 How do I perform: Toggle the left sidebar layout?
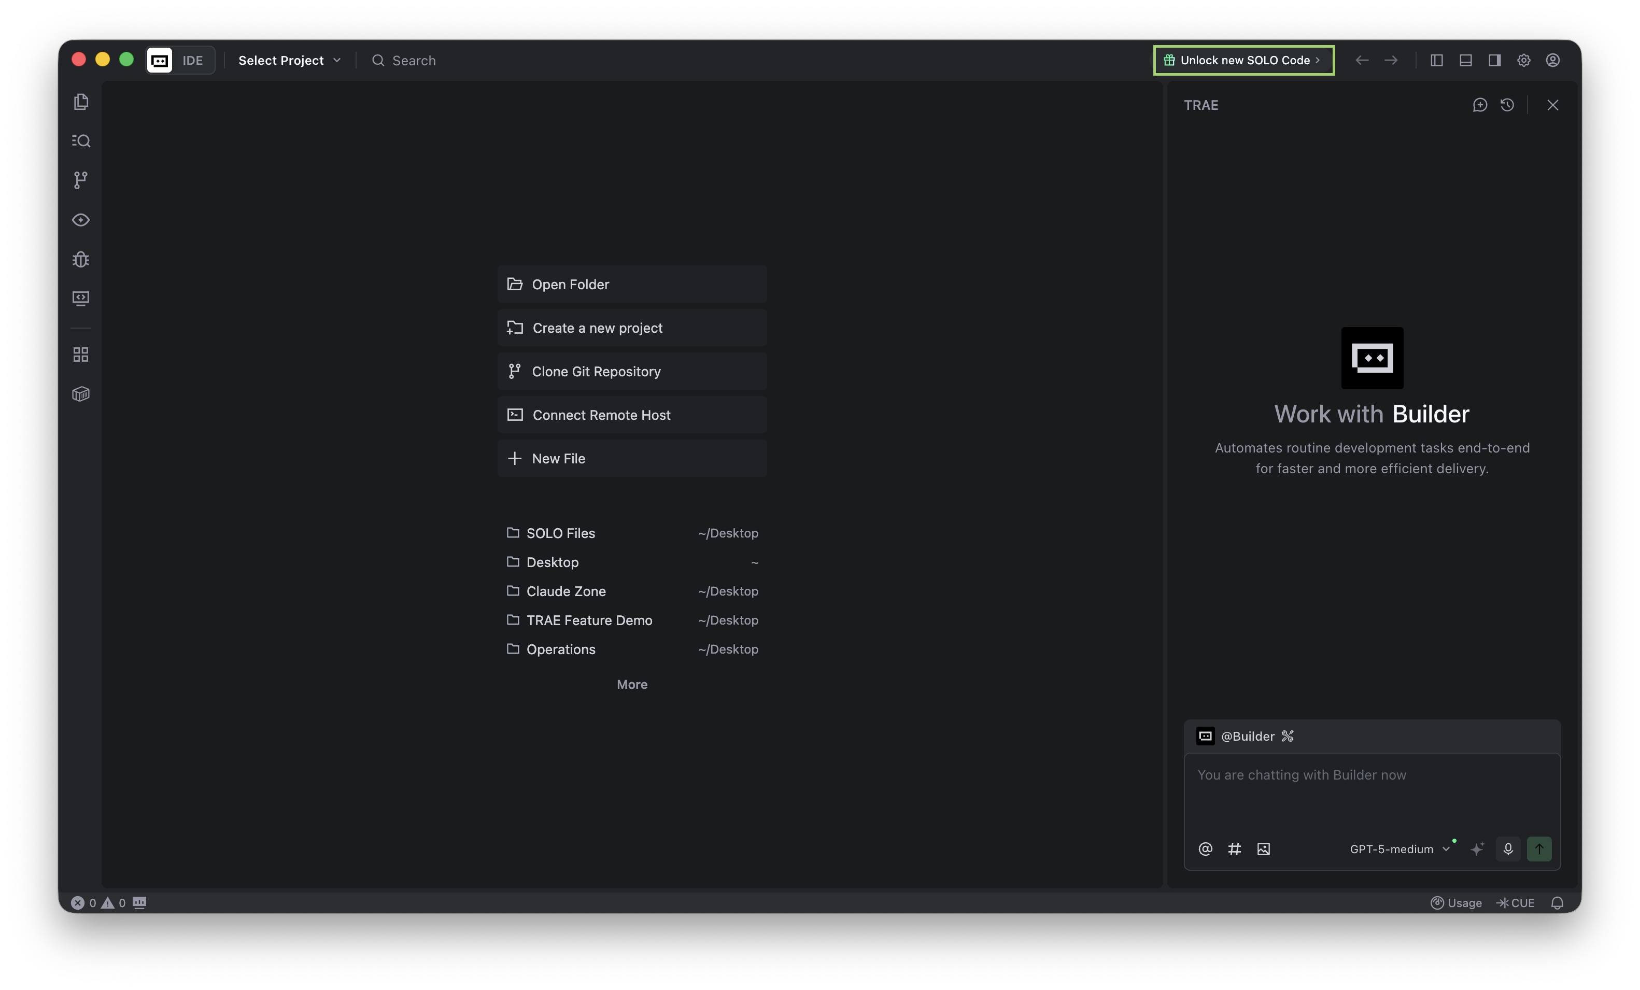1437,61
